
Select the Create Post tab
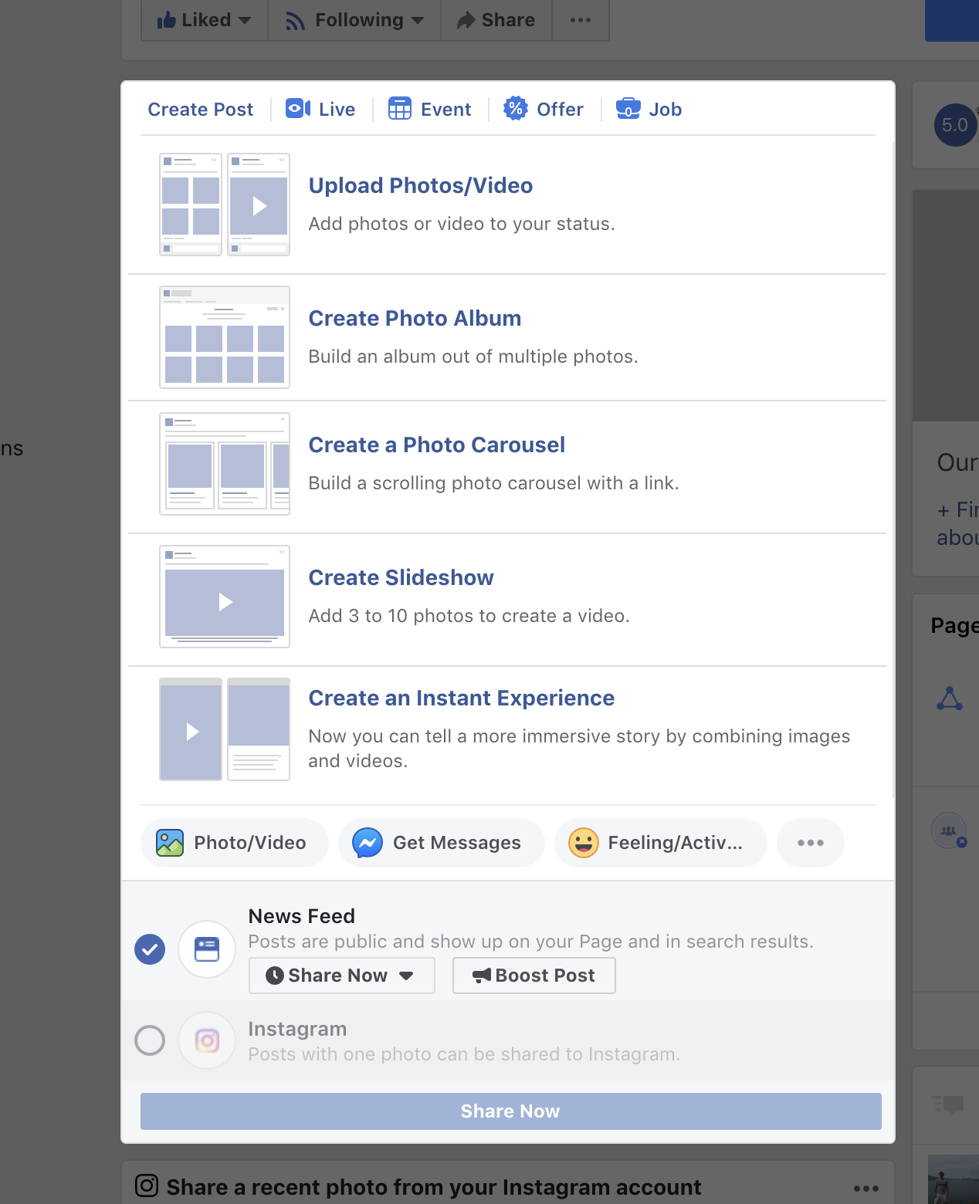click(x=201, y=110)
